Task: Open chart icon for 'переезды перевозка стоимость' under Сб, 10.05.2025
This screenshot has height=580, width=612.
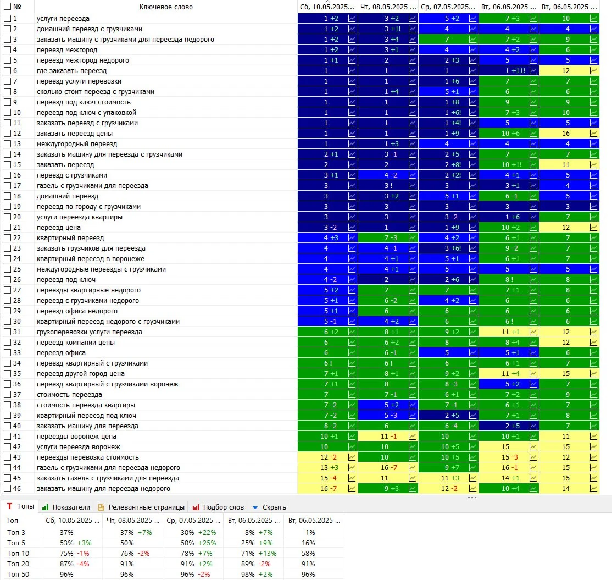Action: pos(352,457)
